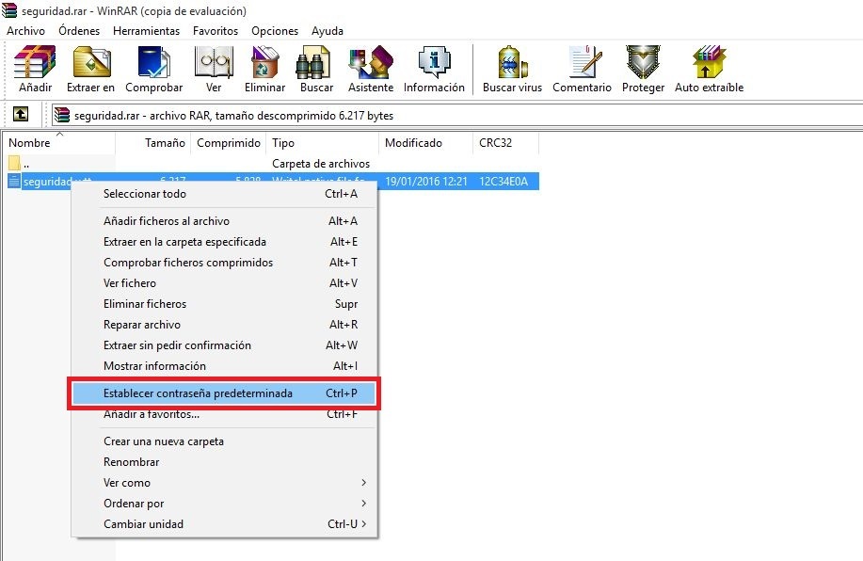Choose Comprobar ficheros comprimidos
Image resolution: width=863 pixels, height=561 pixels.
tap(225, 263)
